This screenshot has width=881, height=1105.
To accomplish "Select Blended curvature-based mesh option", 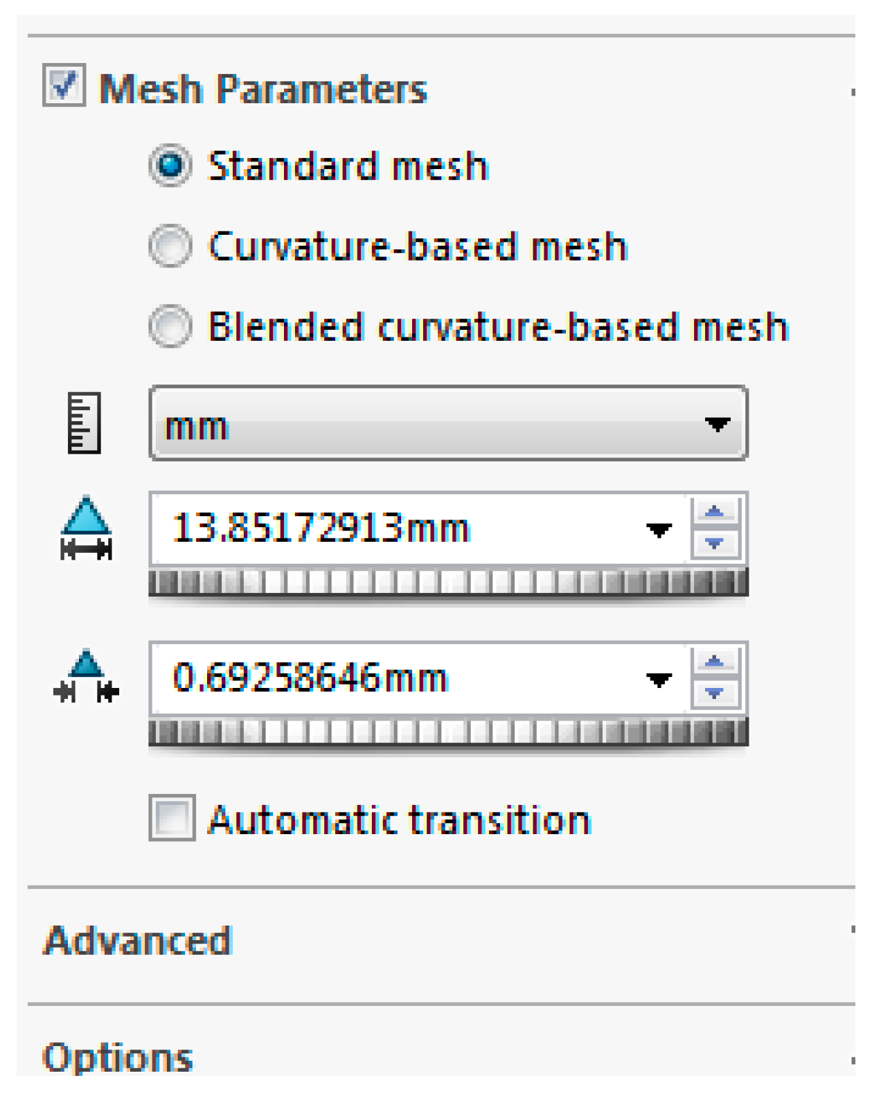I will pyautogui.click(x=170, y=326).
